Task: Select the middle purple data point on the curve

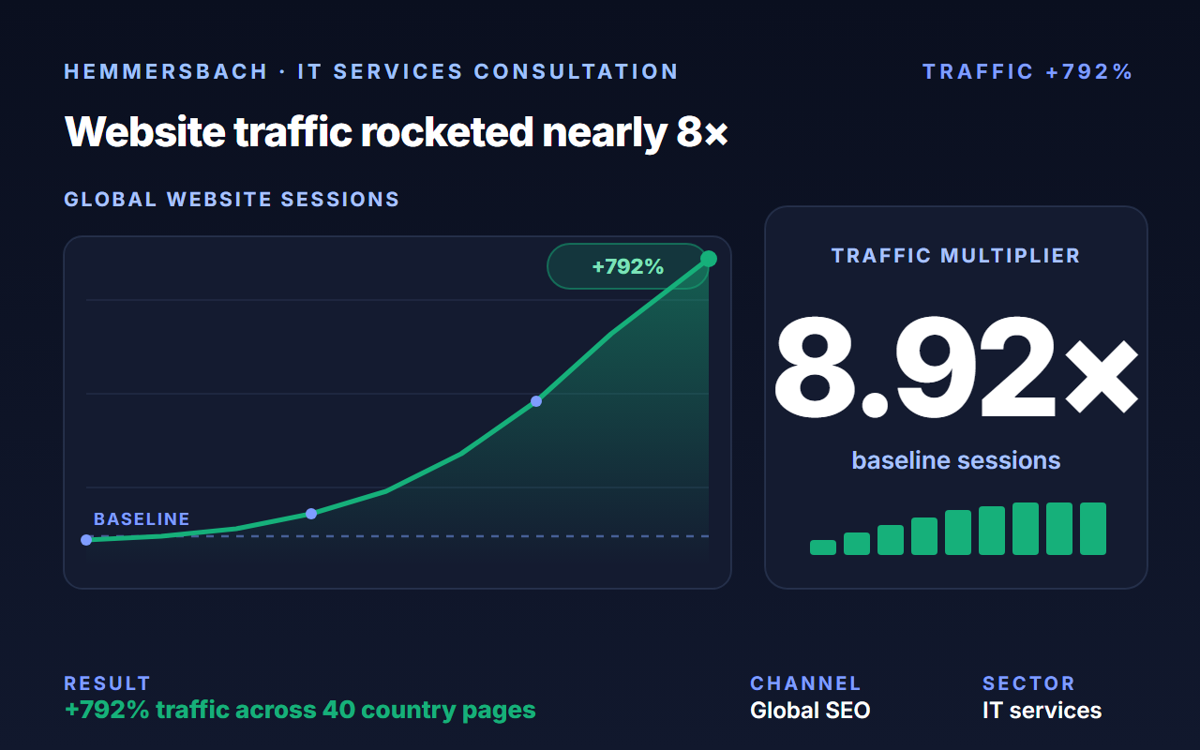Action: pyautogui.click(x=536, y=401)
